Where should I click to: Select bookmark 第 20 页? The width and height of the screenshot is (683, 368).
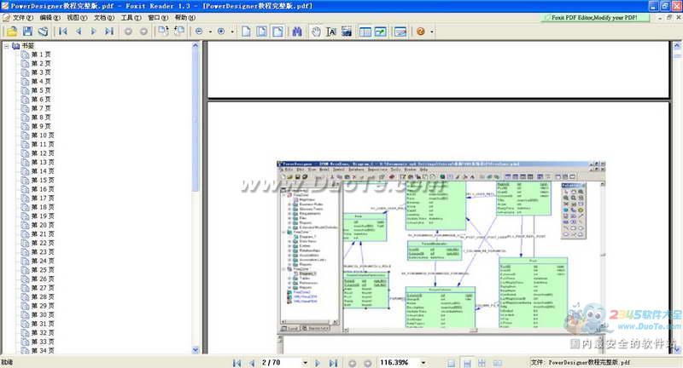pos(43,225)
